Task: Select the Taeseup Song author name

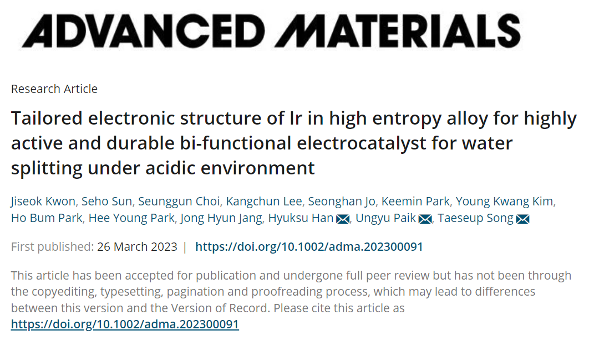Action: (475, 218)
